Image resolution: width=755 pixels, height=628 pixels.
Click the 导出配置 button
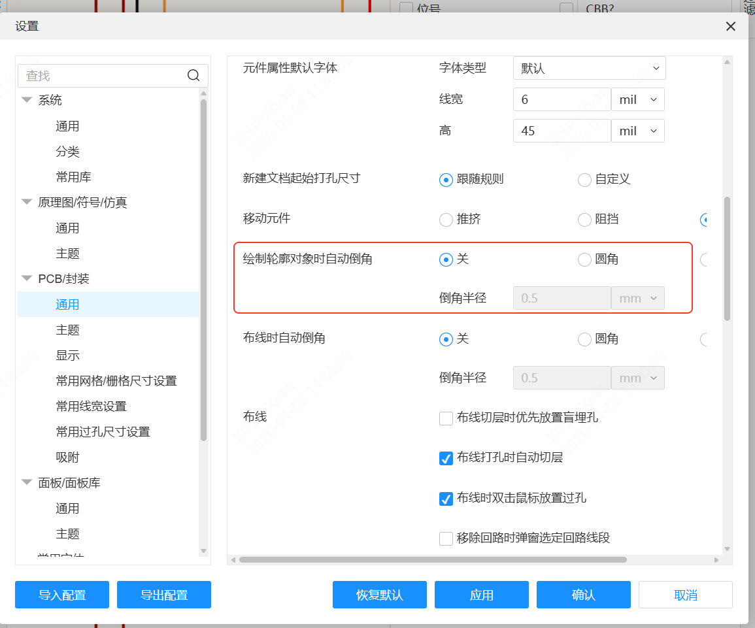(x=163, y=595)
